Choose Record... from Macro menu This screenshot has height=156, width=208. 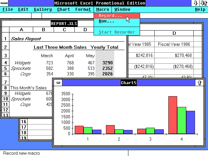click(x=117, y=16)
